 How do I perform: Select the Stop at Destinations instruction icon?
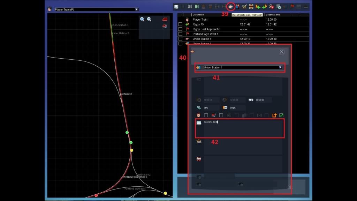[x=231, y=7]
